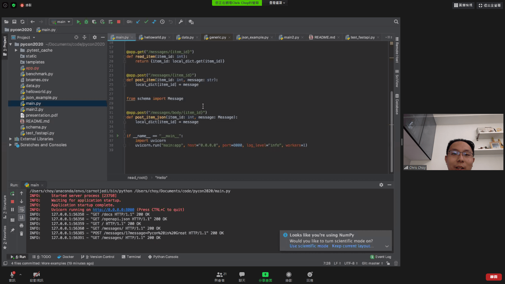Search everywhere with magnifier icon
Viewport: 505px width, 284px height.
[x=396, y=22]
